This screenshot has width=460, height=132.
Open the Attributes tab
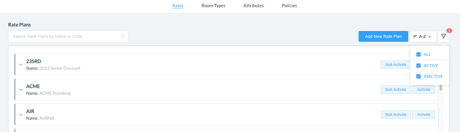pyautogui.click(x=254, y=6)
